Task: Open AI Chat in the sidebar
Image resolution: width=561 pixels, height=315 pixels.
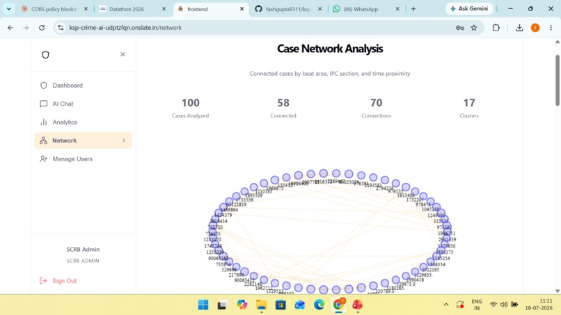Action: [83, 104]
